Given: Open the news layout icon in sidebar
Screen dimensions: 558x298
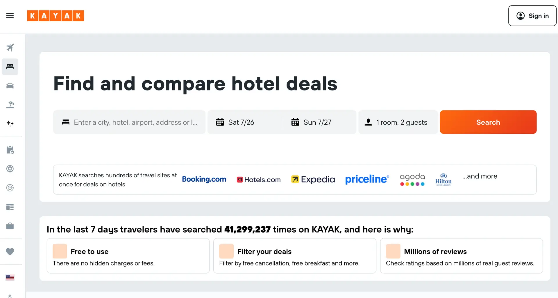Looking at the screenshot, I should click(10, 207).
